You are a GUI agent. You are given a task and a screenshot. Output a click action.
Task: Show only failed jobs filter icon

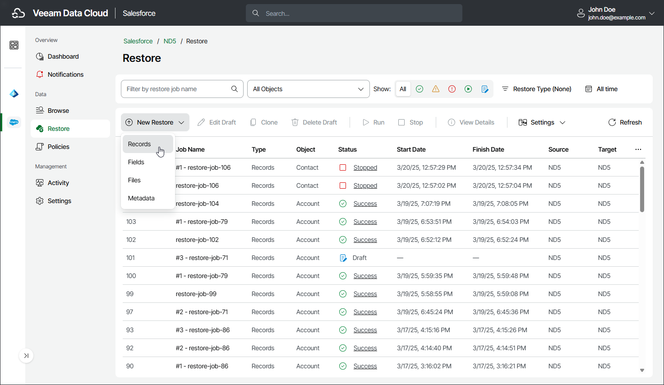pos(452,89)
